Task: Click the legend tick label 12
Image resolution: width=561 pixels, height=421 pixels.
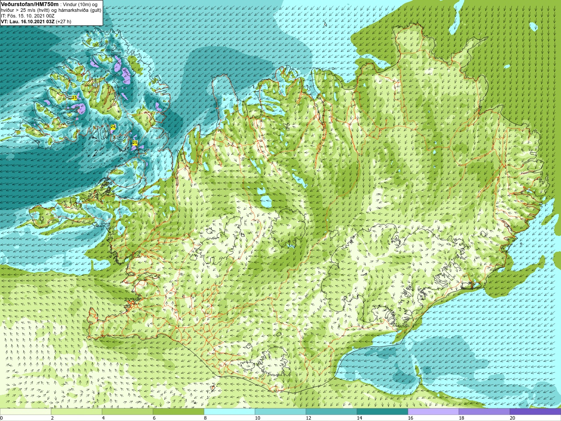Action: [309, 418]
